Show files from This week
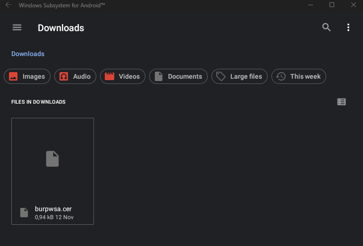 (x=299, y=76)
